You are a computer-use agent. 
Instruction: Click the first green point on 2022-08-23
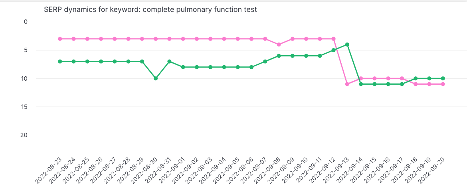[60, 62]
